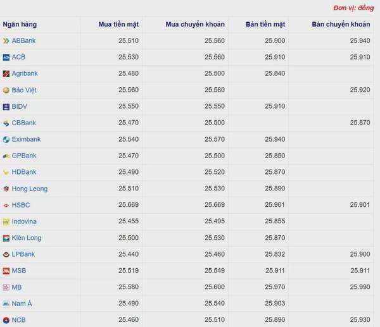The width and height of the screenshot is (380, 327).
Task: Click the ABBank logo icon
Action: (6, 41)
